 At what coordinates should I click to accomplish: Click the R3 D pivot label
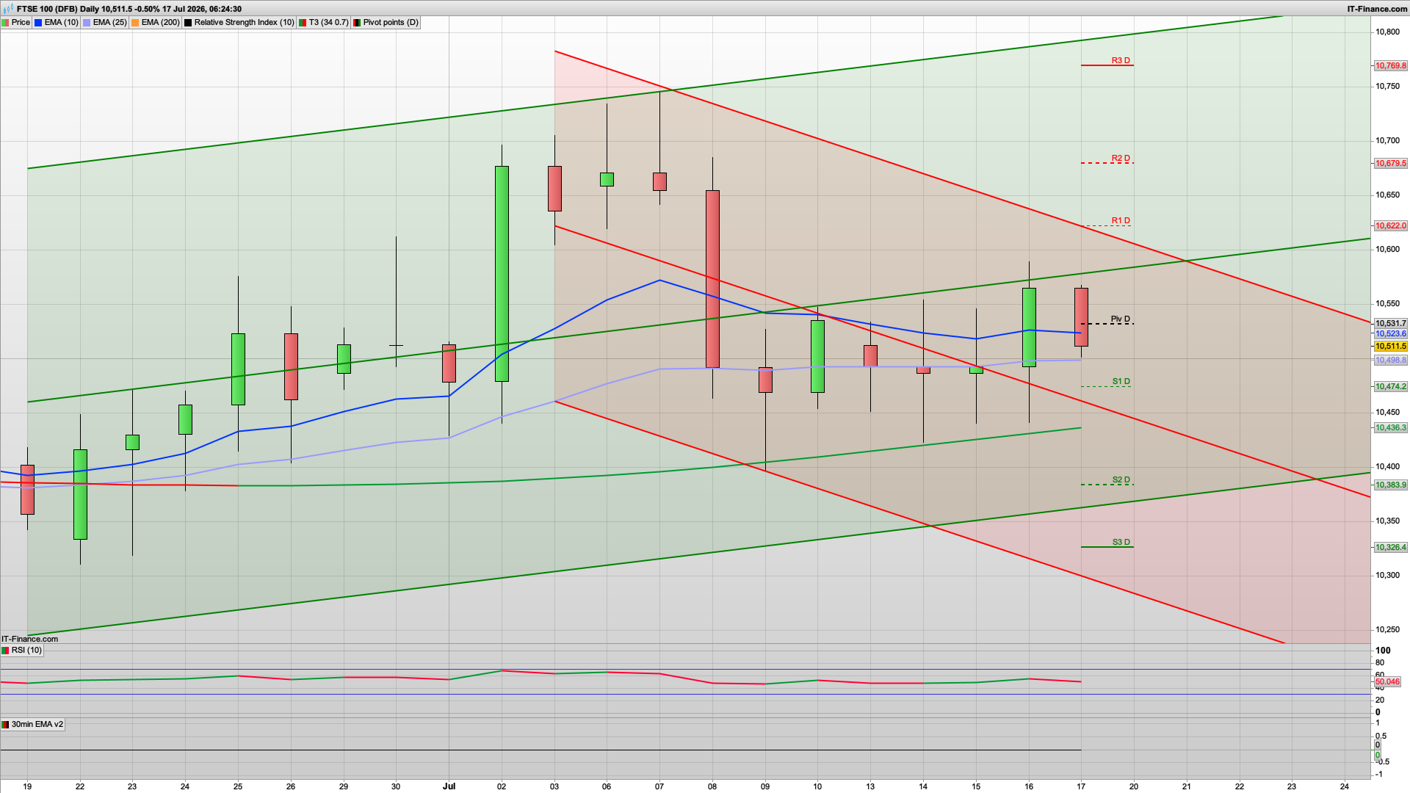(x=1121, y=61)
